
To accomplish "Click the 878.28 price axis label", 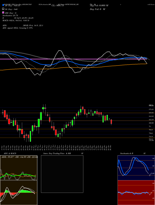I will point(151,109).
